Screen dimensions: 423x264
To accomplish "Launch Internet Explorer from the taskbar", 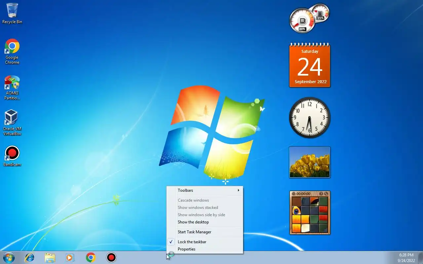I will tap(30, 257).
